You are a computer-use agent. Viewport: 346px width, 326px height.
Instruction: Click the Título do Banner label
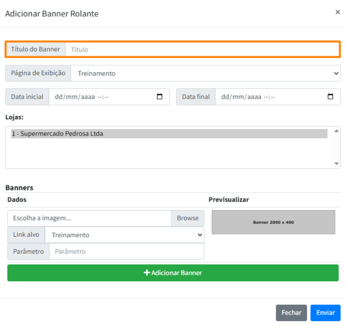(35, 50)
